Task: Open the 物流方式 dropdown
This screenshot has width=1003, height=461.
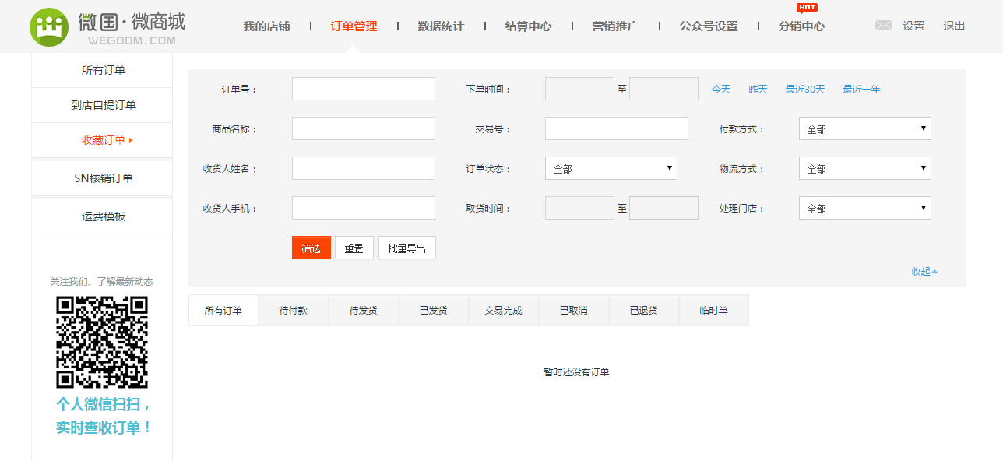Action: (x=865, y=168)
